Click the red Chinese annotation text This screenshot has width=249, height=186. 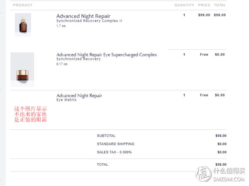click(30, 114)
